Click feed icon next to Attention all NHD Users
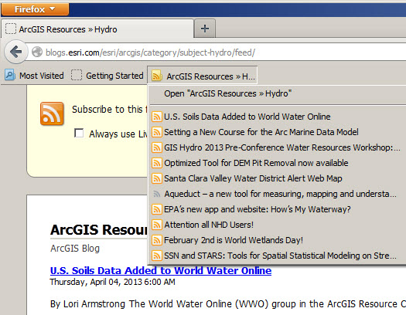Screen dimensions: 406x315 [157, 225]
